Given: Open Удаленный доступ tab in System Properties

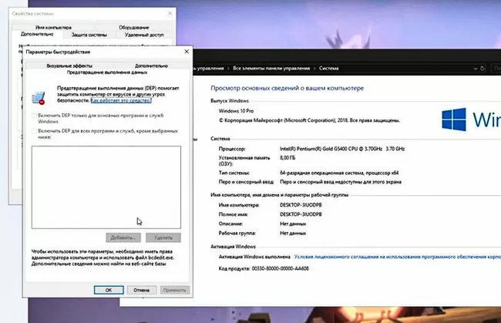Looking at the screenshot, I should tap(144, 35).
